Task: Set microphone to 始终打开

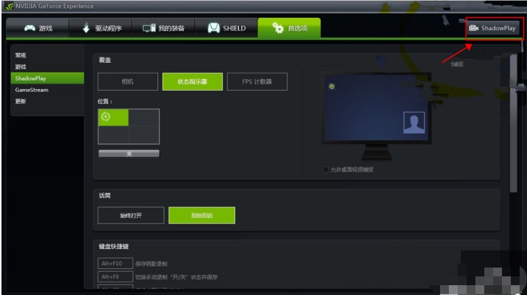Action: click(x=131, y=215)
